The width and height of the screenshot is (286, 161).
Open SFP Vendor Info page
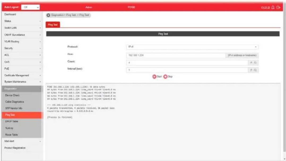(x=22, y=108)
